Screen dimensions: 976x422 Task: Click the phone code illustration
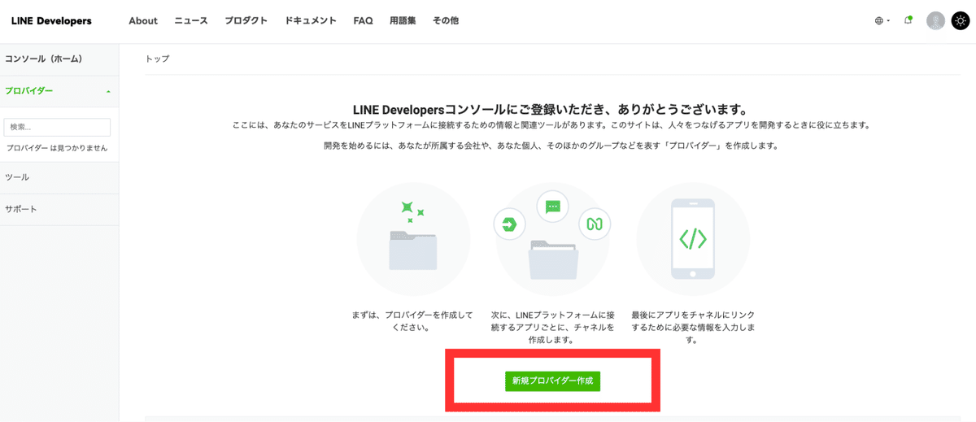coord(693,239)
